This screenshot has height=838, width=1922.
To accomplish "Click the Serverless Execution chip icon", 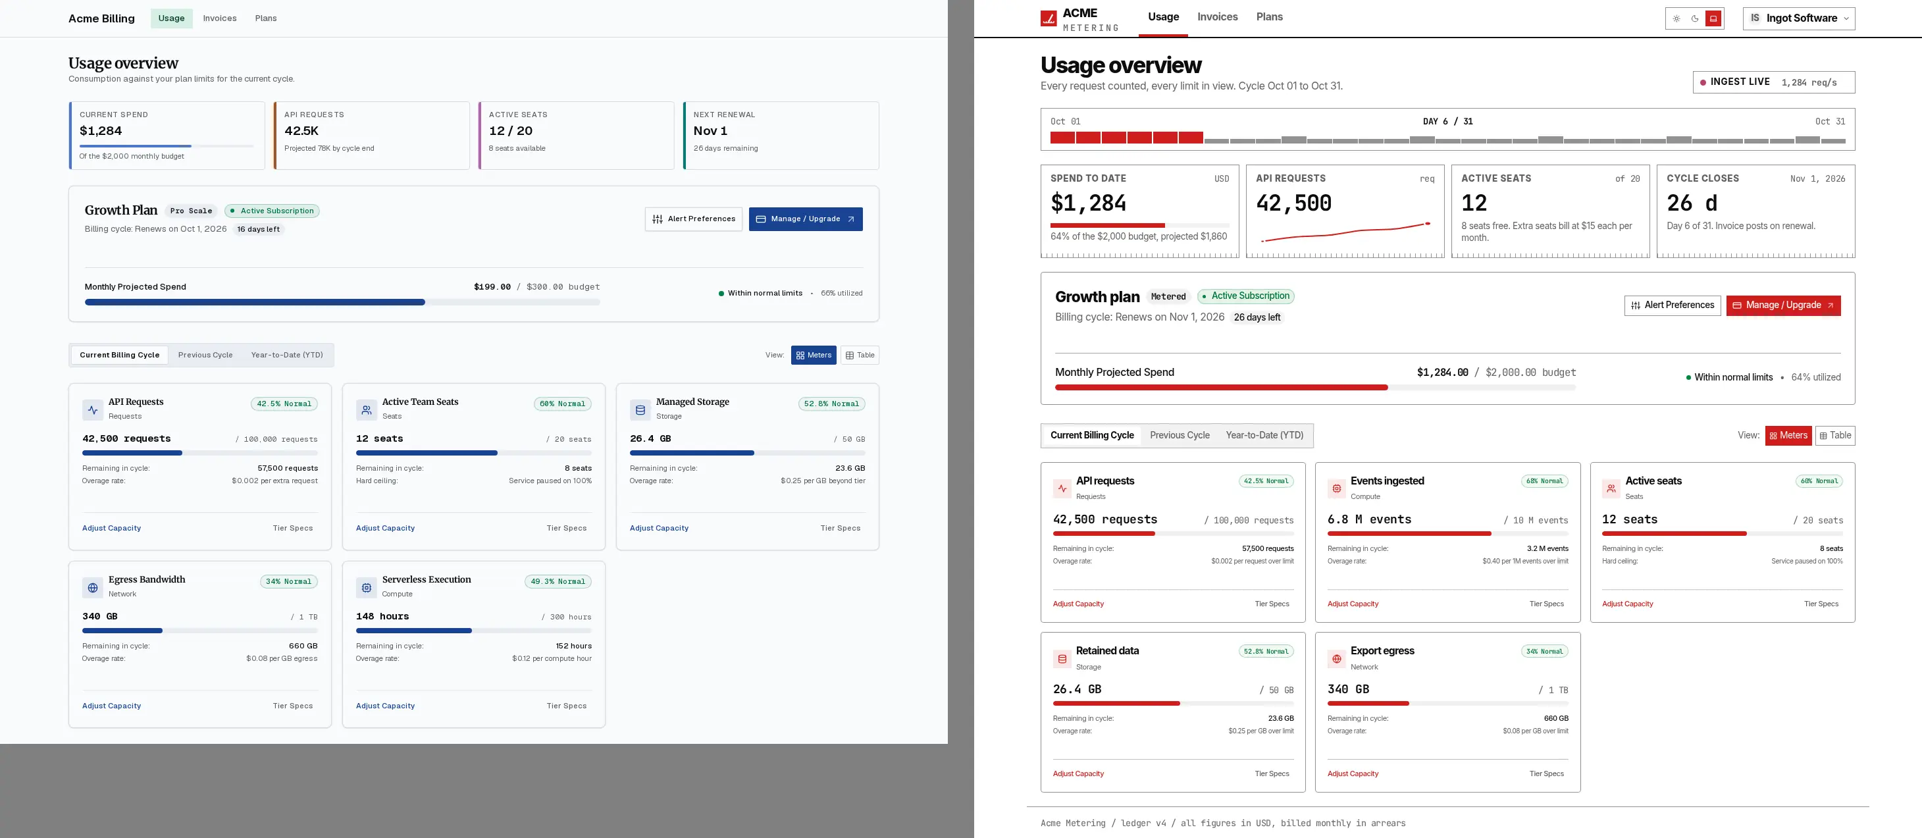I will (x=367, y=587).
